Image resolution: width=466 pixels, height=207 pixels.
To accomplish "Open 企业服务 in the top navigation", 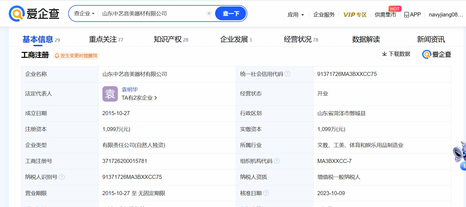I will [324, 15].
